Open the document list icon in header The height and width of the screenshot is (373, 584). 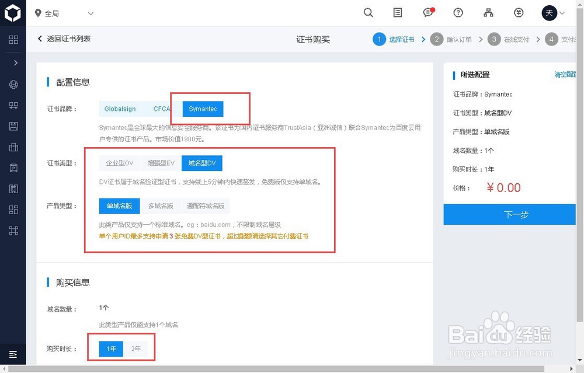[398, 13]
